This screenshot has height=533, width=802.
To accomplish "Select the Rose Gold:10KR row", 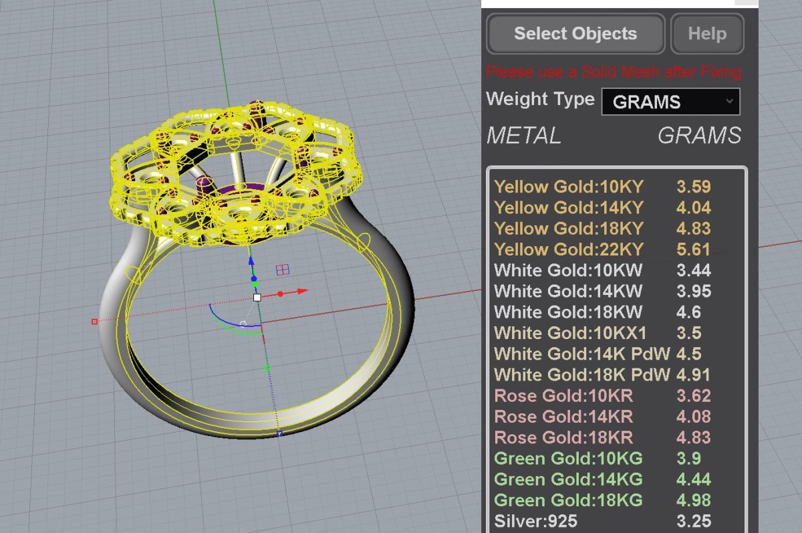I will [x=603, y=395].
